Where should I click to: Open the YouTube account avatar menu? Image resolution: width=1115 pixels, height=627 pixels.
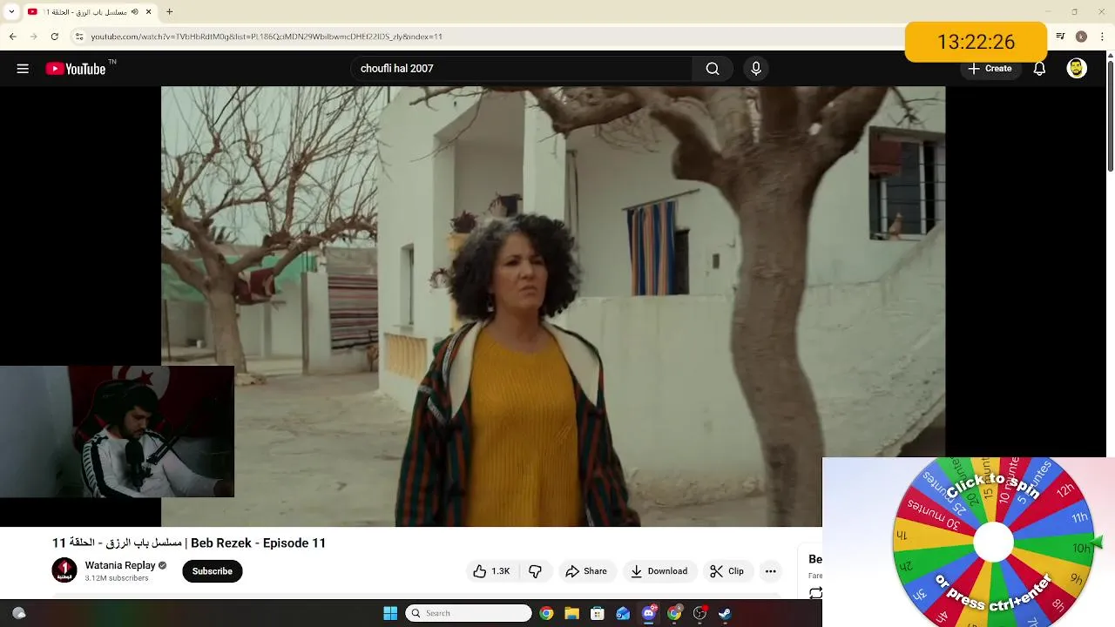click(1077, 69)
